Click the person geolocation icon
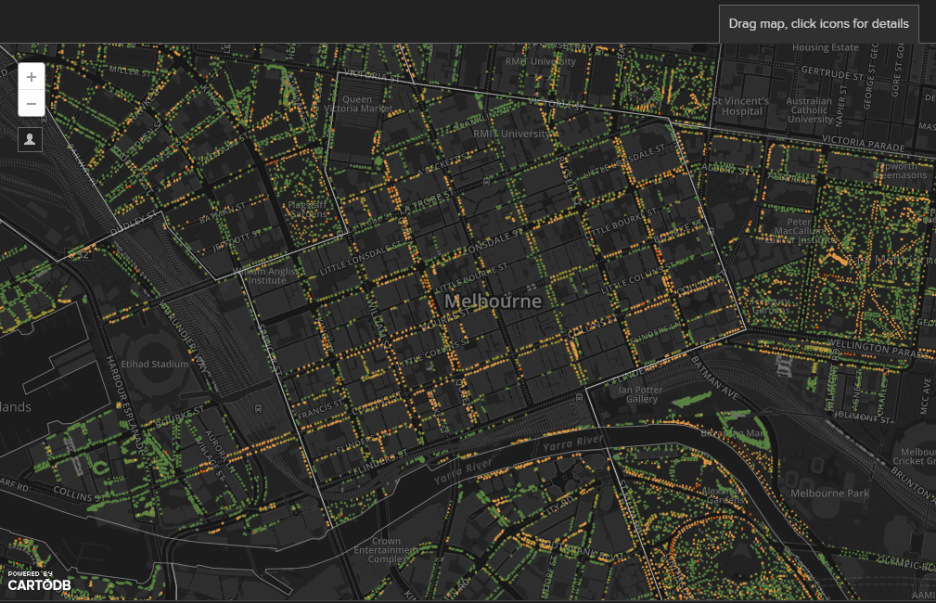Image resolution: width=936 pixels, height=603 pixels. pyautogui.click(x=30, y=139)
